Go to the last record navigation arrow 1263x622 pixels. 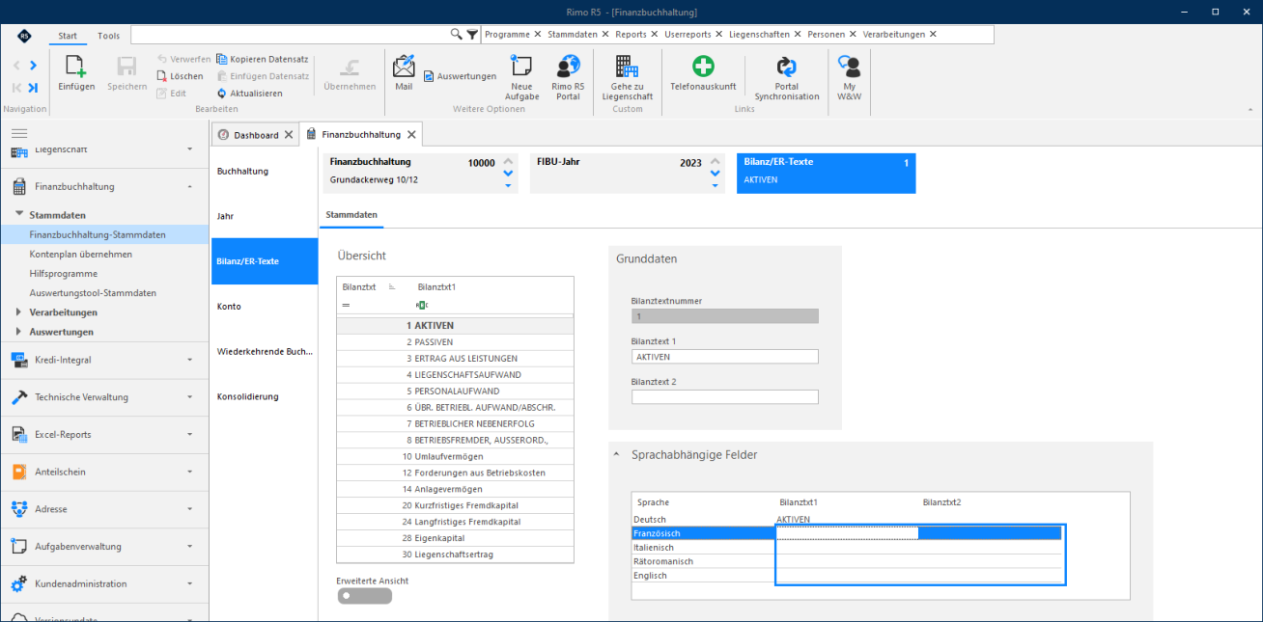pyautogui.click(x=33, y=88)
